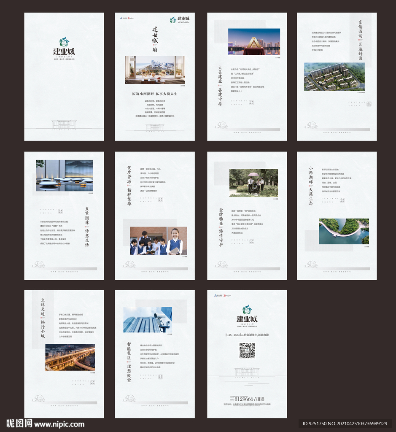Screen dimensions: 396x432
Task: Select vertical heading 东情西韵 匠造封面
Action: pyautogui.click(x=360, y=40)
